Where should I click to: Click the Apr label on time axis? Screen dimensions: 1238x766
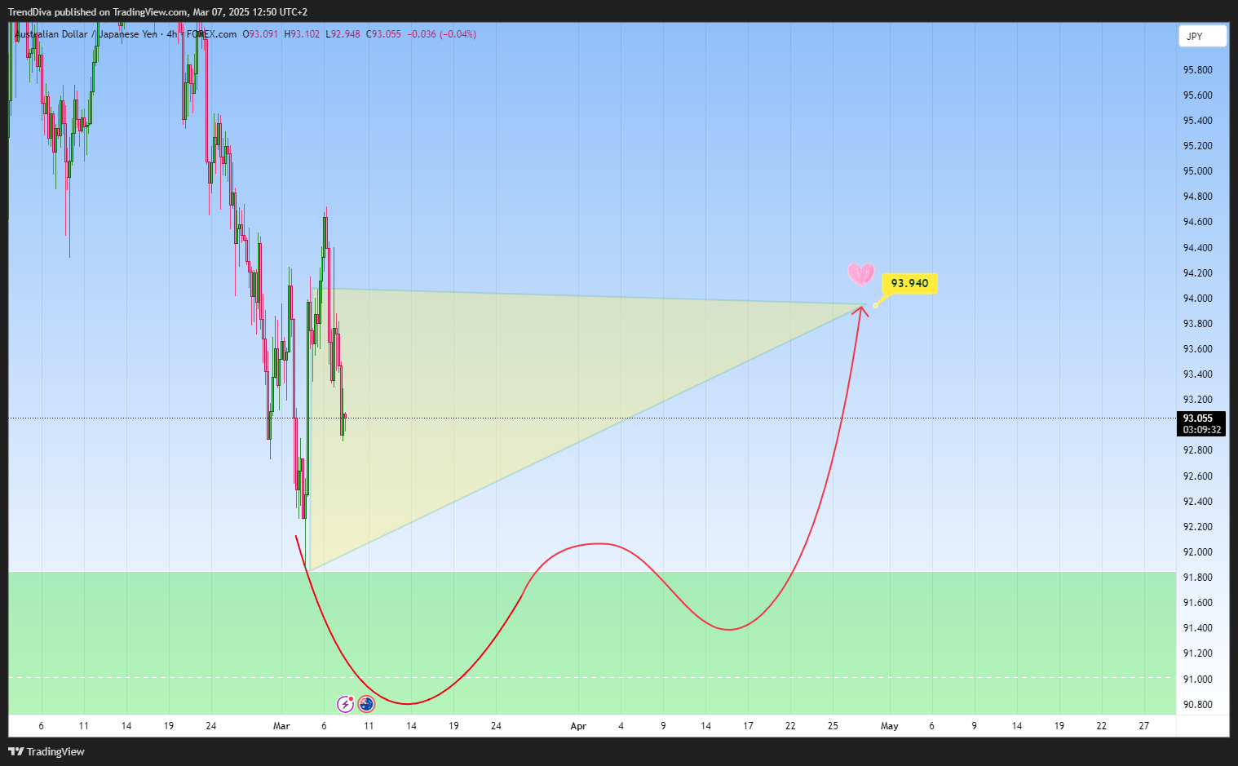pyautogui.click(x=578, y=726)
